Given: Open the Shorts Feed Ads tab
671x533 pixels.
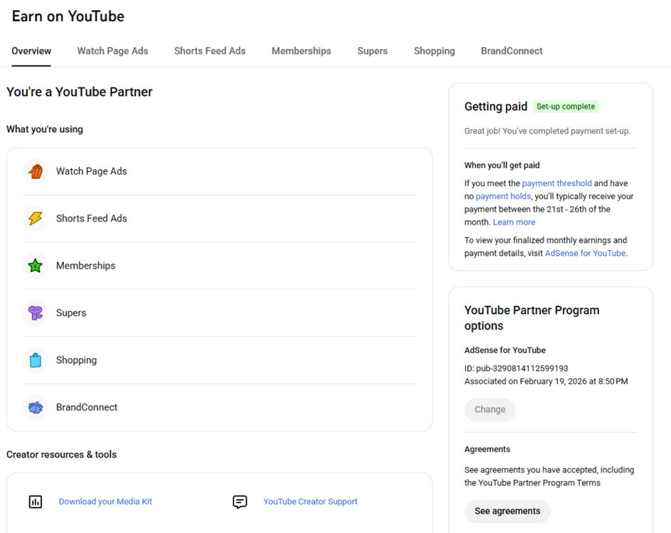Looking at the screenshot, I should click(210, 51).
